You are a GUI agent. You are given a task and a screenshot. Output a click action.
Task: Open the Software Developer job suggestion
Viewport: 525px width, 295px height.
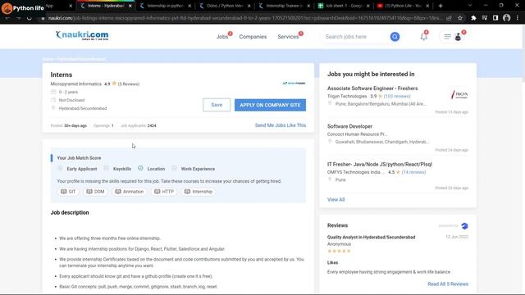pos(349,126)
